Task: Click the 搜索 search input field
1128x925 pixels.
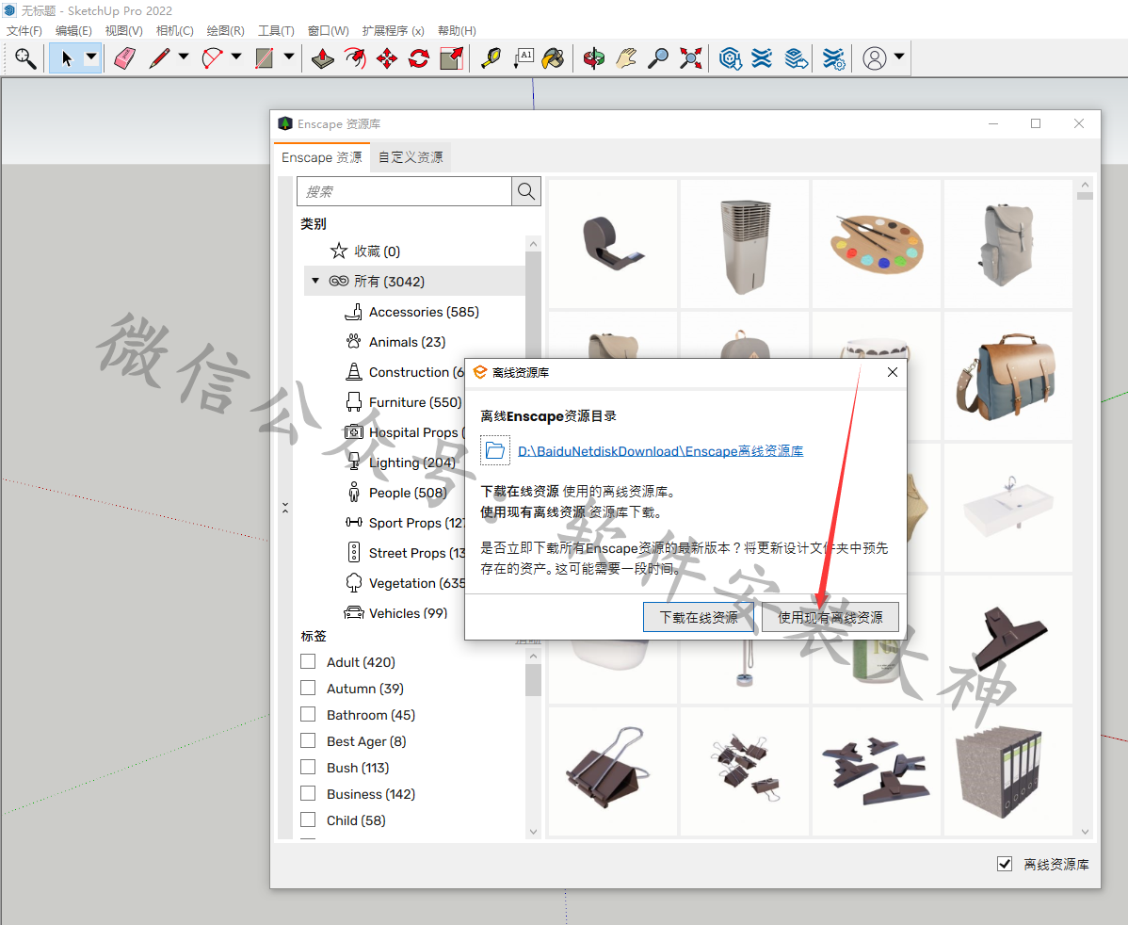Action: [x=404, y=191]
